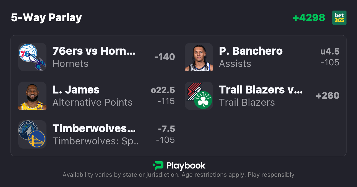Click the 5-Way Parlay title
The height and width of the screenshot is (187, 357).
pos(46,18)
